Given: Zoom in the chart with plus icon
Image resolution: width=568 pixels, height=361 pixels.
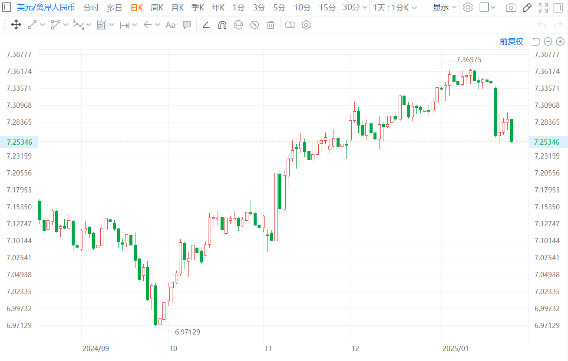Looking at the screenshot, I should point(560,41).
